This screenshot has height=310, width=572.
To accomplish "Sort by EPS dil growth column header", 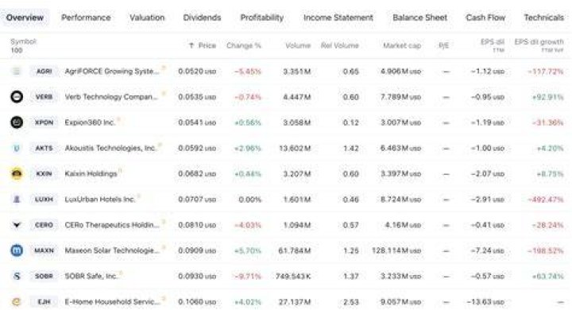I will tap(539, 45).
